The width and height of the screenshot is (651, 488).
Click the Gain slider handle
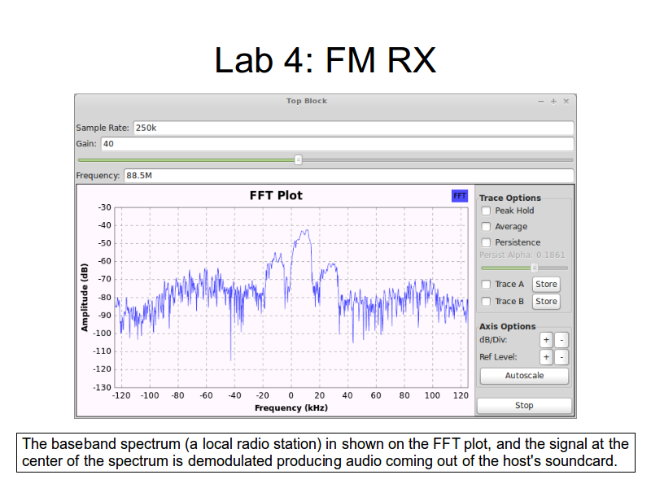[298, 160]
